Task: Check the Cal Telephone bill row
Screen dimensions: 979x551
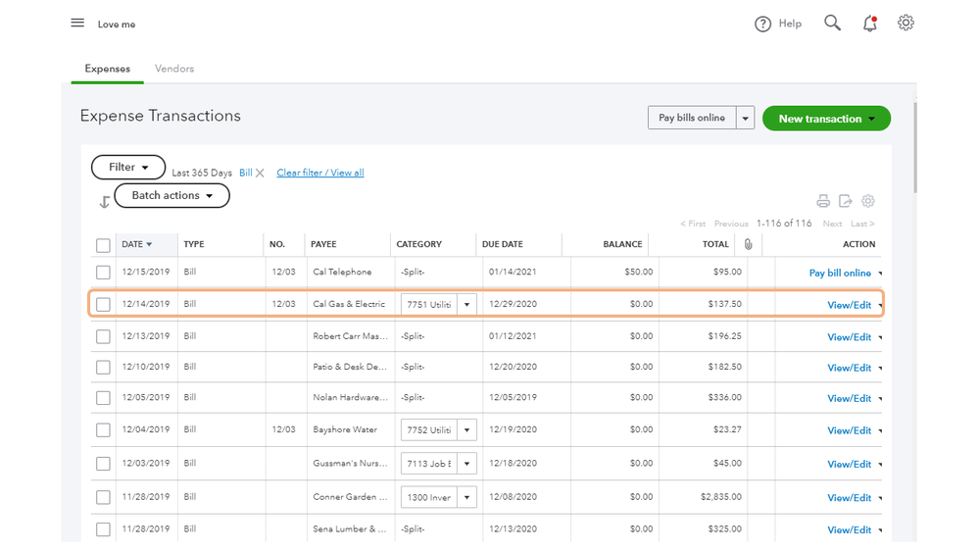Action: 103,273
